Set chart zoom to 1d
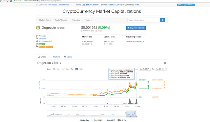Viewport: 210px width, 122px height. click(x=54, y=69)
